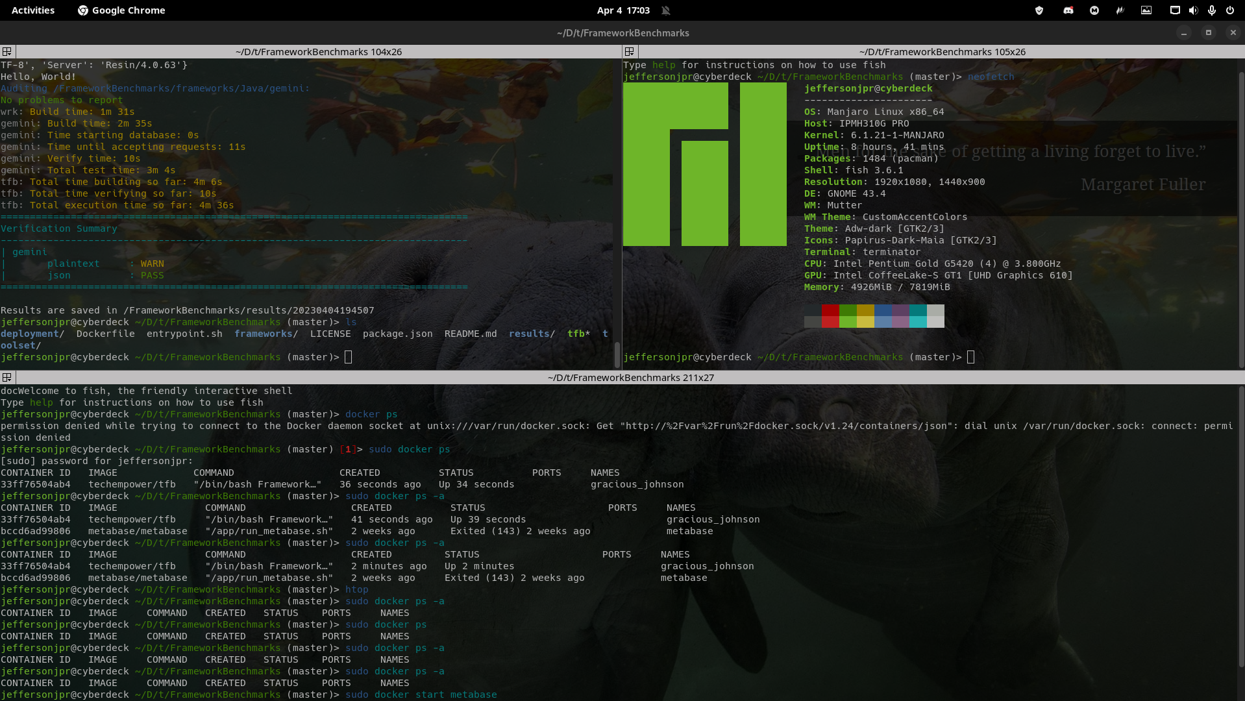
Task: Click the 'README.md' file name
Action: (x=471, y=334)
